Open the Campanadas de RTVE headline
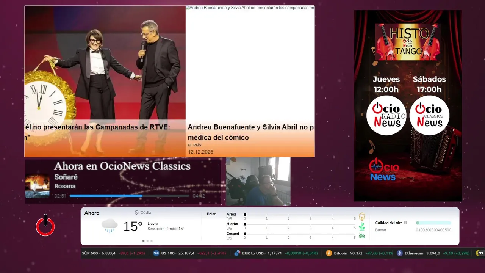485x273 pixels. coord(97,132)
